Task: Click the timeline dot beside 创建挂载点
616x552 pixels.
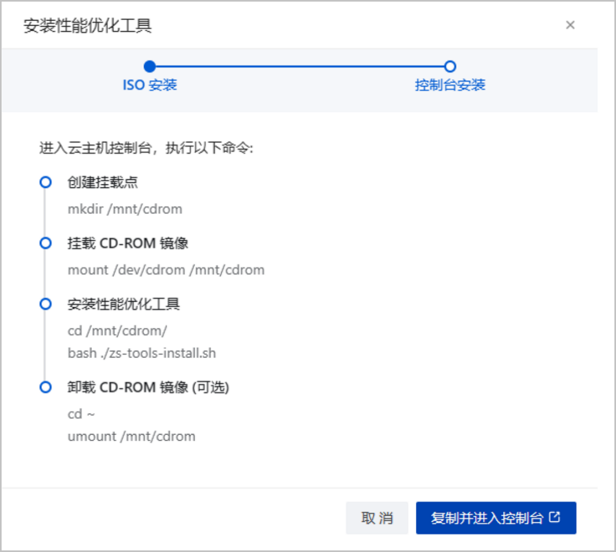Action: click(x=45, y=182)
